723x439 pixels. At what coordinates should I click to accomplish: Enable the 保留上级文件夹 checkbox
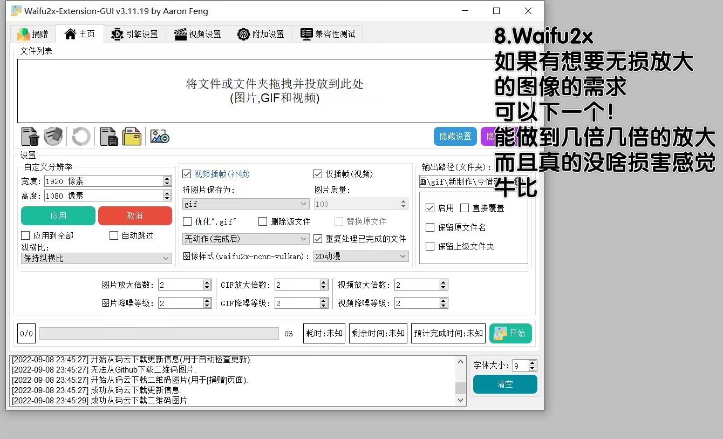[x=430, y=246]
